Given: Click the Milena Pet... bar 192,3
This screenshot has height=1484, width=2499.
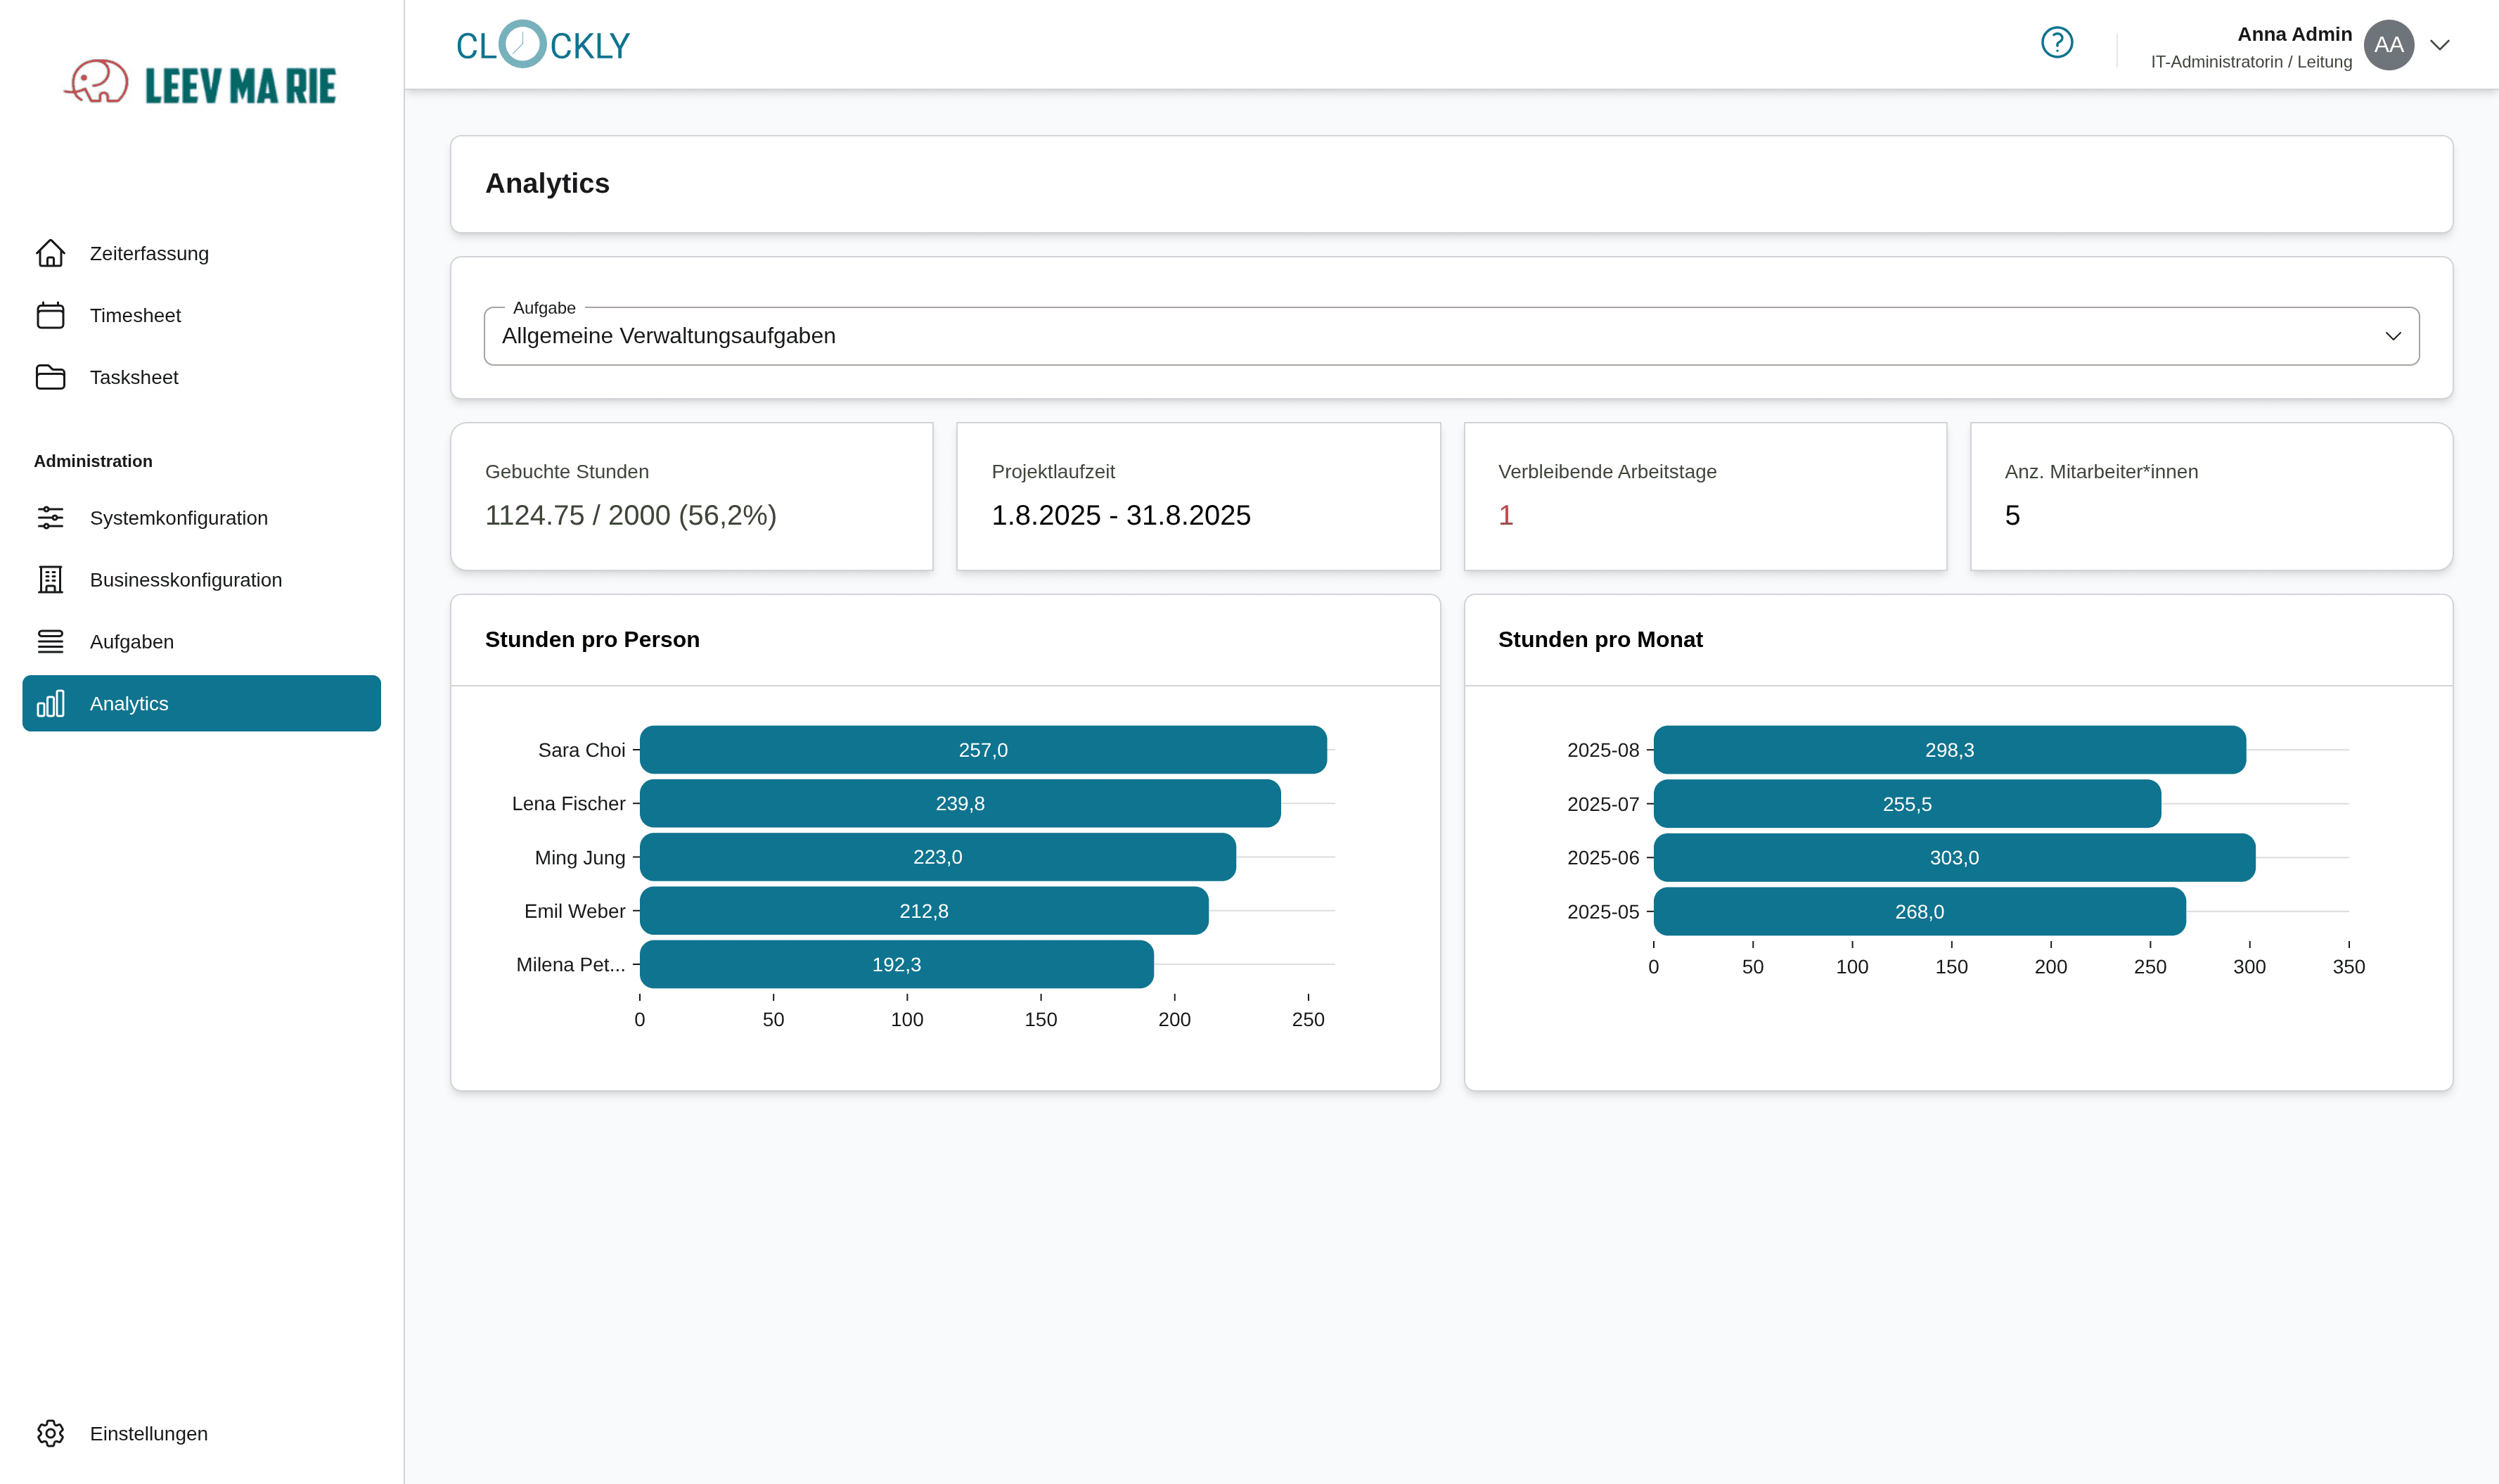Looking at the screenshot, I should click(x=896, y=965).
